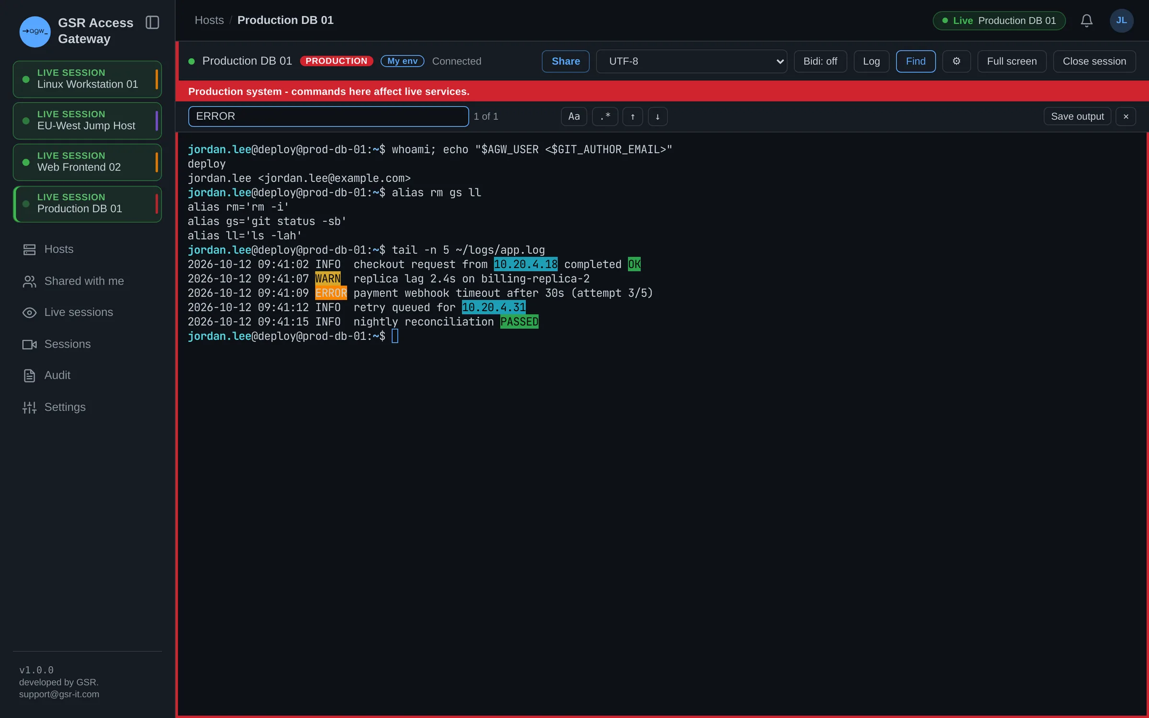Jump to next search match arrow

657,116
